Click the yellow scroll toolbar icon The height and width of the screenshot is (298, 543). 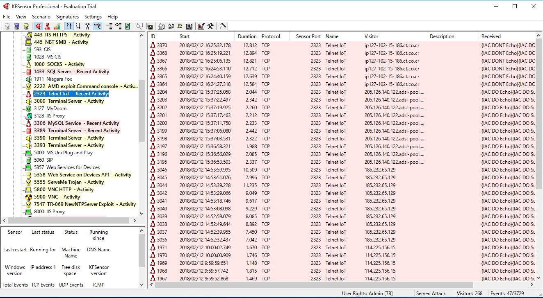coord(180,26)
